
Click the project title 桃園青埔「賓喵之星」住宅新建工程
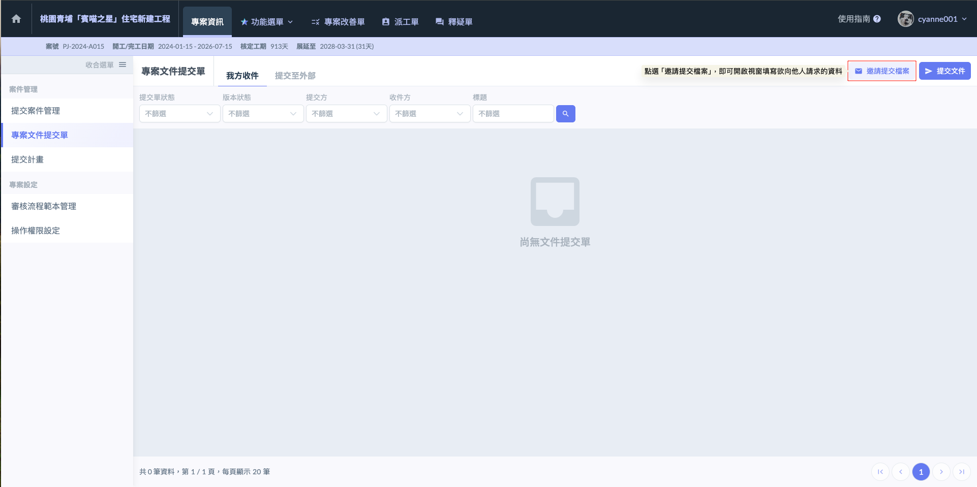pyautogui.click(x=105, y=19)
